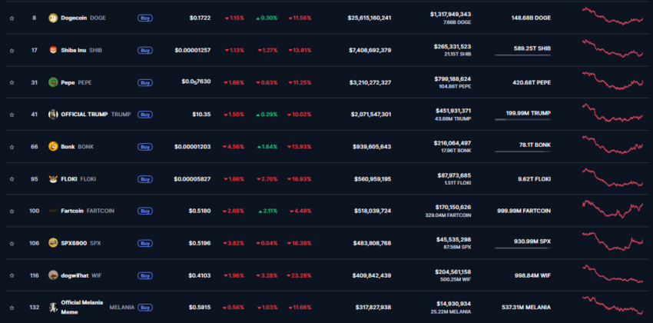Click the Shiba Inu coin logo
This screenshot has height=323, width=653.
(x=53, y=50)
